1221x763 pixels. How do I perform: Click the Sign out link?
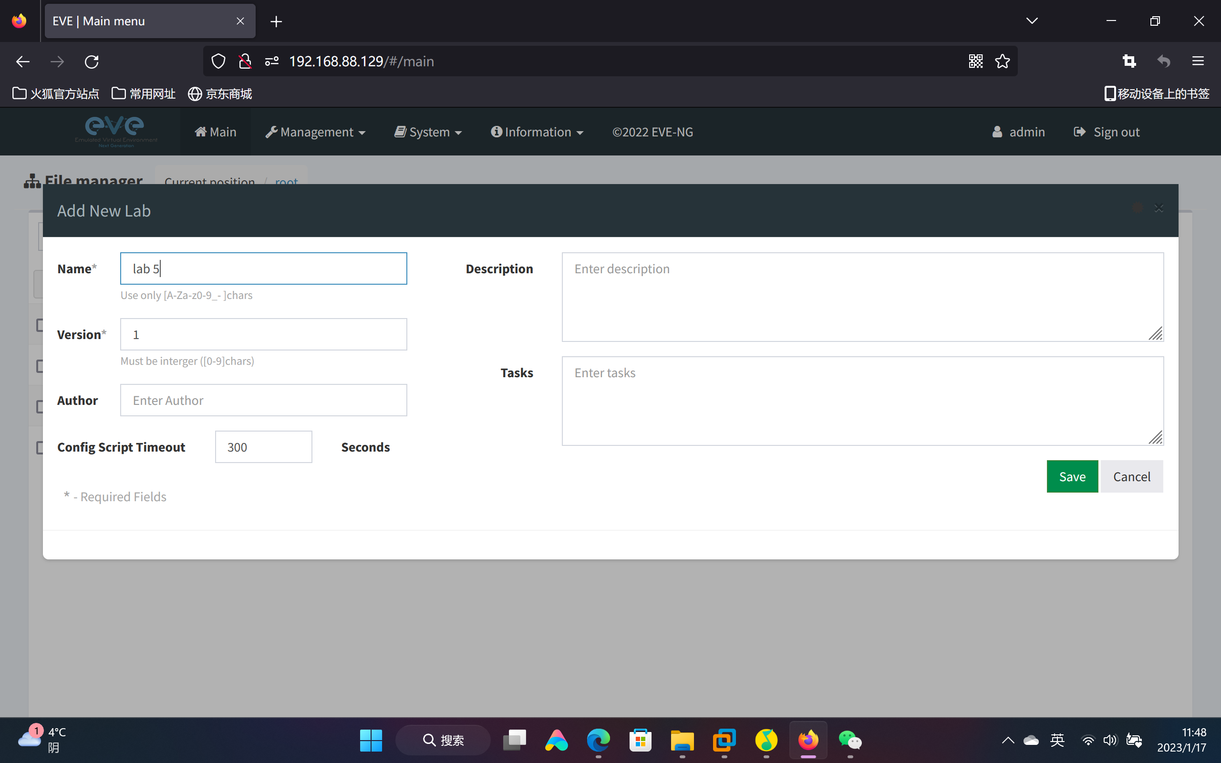1107,132
